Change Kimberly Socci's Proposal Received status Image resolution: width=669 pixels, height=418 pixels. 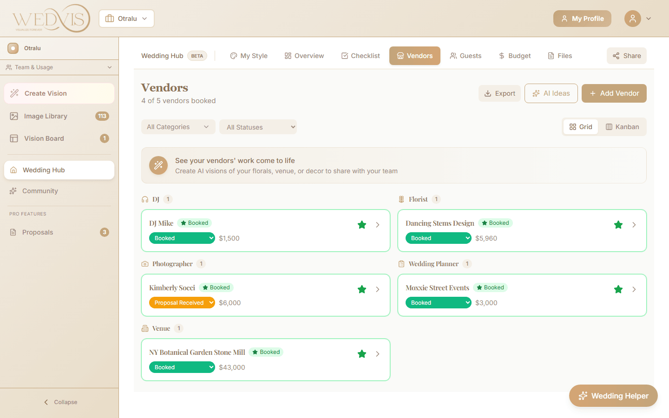(x=182, y=302)
